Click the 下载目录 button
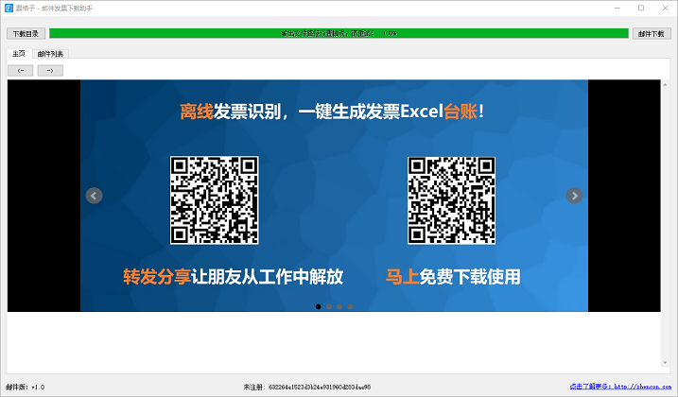The width and height of the screenshot is (678, 397). click(x=26, y=34)
